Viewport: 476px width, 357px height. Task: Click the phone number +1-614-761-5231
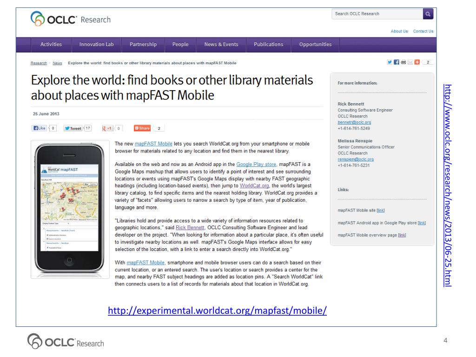tap(354, 165)
